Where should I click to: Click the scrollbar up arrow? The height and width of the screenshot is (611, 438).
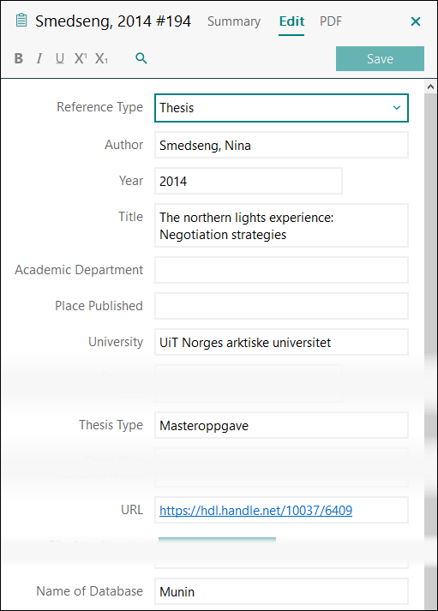[430, 87]
